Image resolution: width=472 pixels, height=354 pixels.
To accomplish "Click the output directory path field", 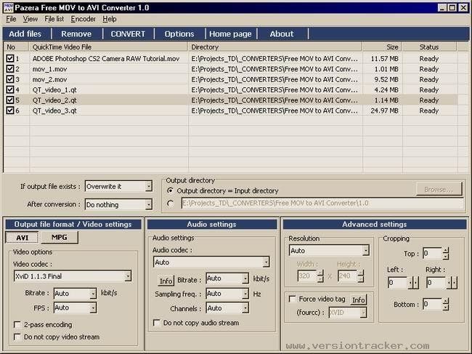I will pyautogui.click(x=322, y=204).
